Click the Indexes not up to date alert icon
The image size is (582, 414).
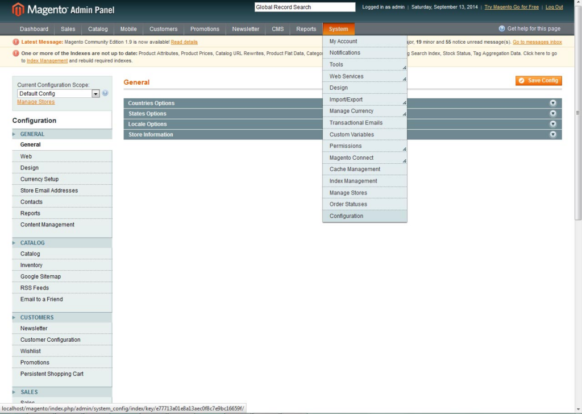[15, 53]
